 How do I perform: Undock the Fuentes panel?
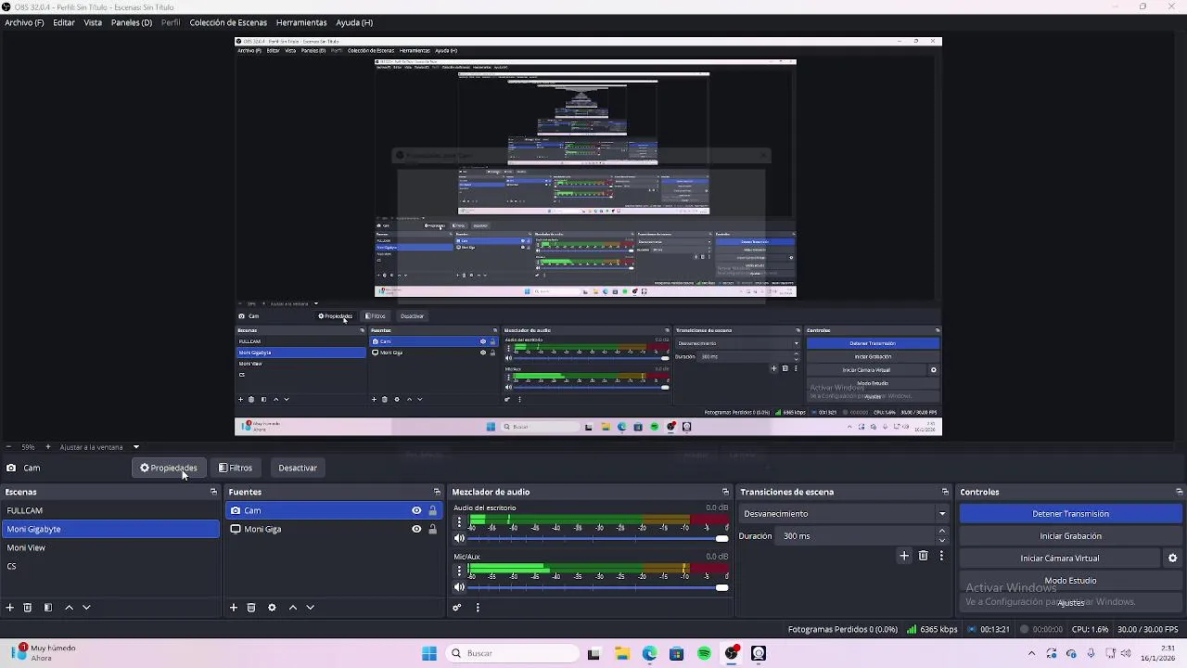(x=437, y=492)
